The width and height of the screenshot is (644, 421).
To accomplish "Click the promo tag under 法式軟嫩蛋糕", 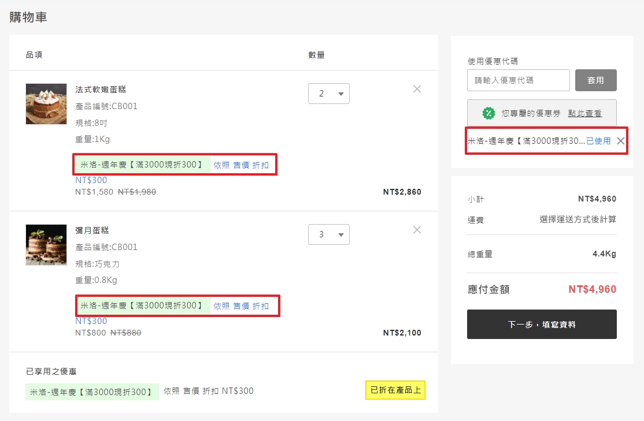I will pos(142,165).
